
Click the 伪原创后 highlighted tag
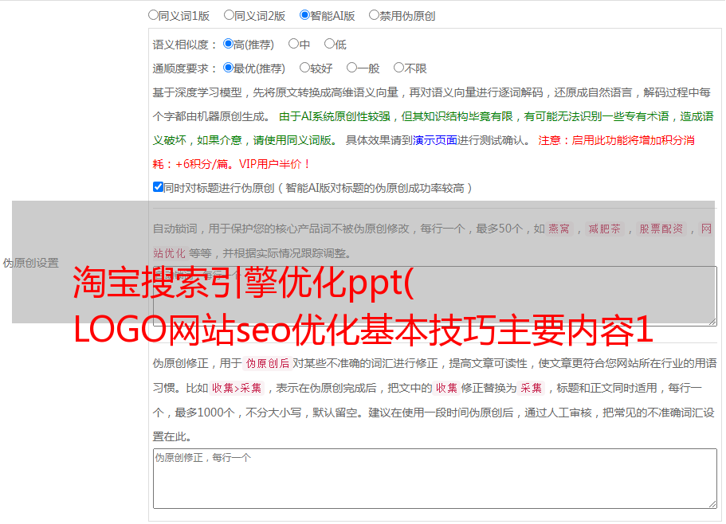point(268,363)
